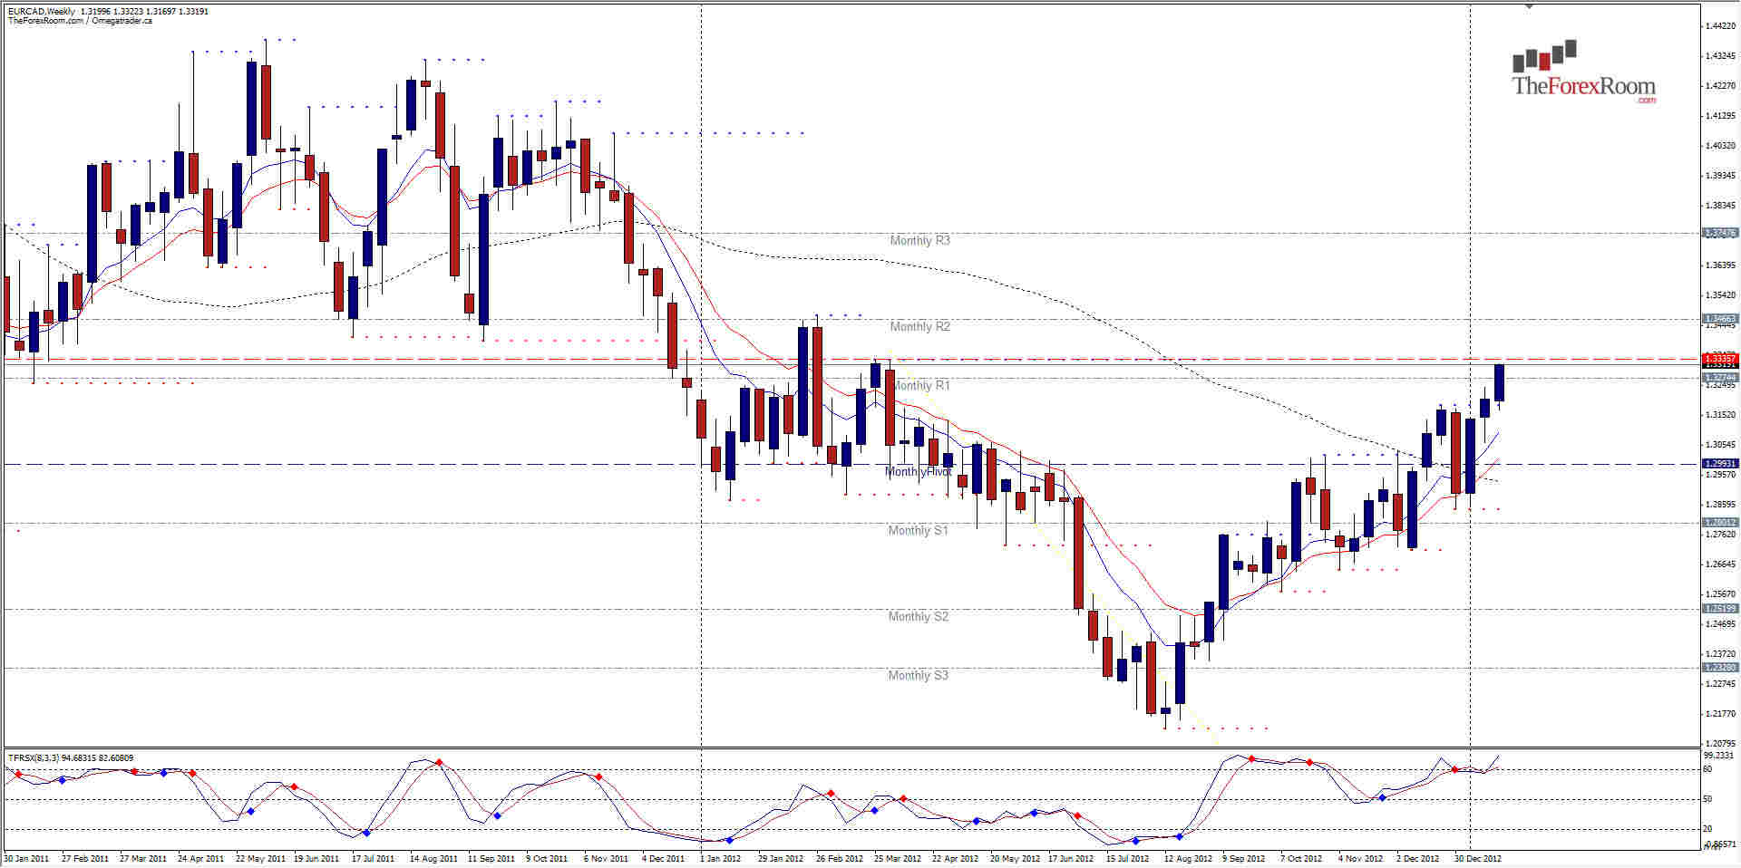This screenshot has height=868, width=1741.
Task: Click the 30 Jan 2011 date axis label
Action: point(27,858)
